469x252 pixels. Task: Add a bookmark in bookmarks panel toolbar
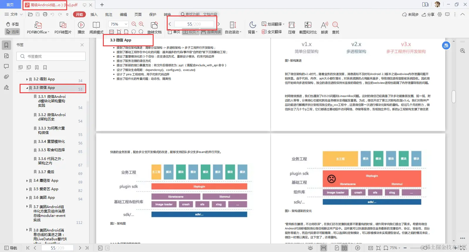pos(37,67)
